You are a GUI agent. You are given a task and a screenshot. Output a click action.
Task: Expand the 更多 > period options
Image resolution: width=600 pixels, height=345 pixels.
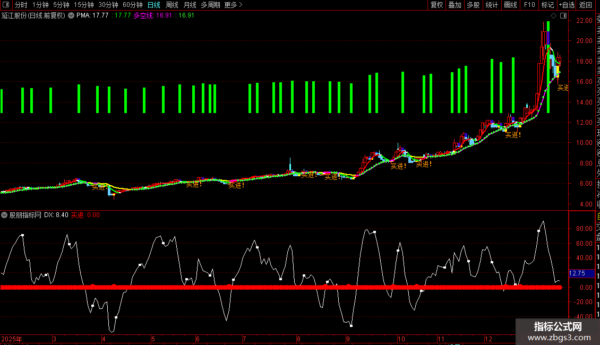point(233,5)
